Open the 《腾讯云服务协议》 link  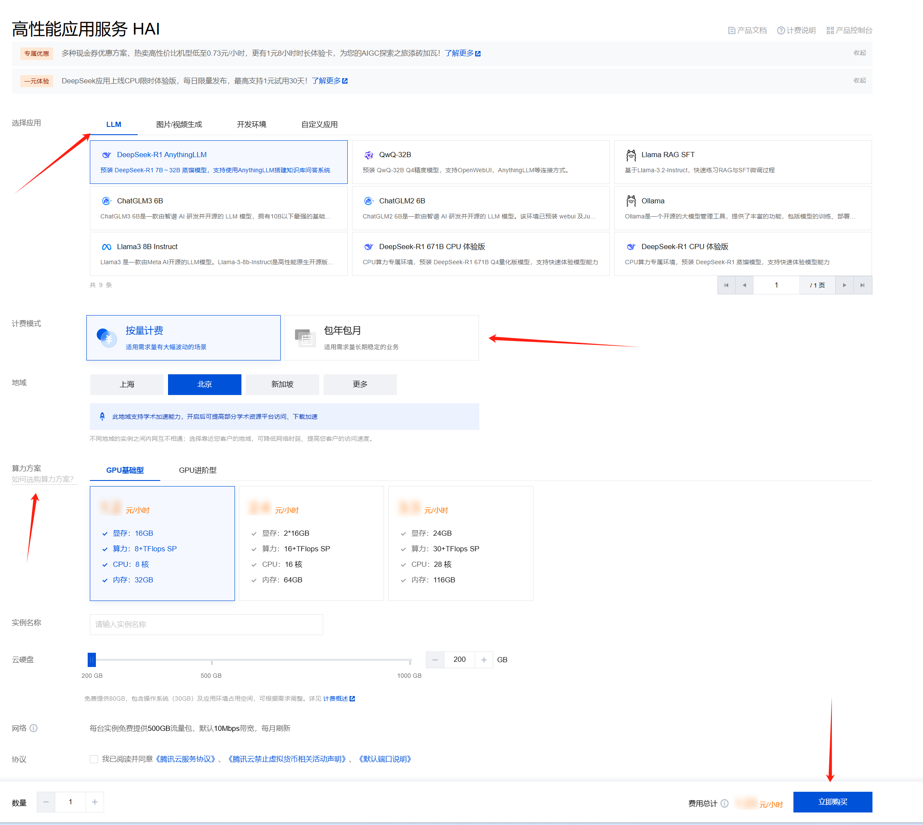(185, 759)
